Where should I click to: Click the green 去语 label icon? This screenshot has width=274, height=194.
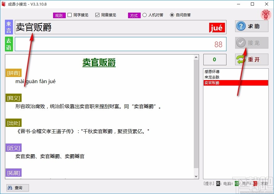(x=9, y=44)
